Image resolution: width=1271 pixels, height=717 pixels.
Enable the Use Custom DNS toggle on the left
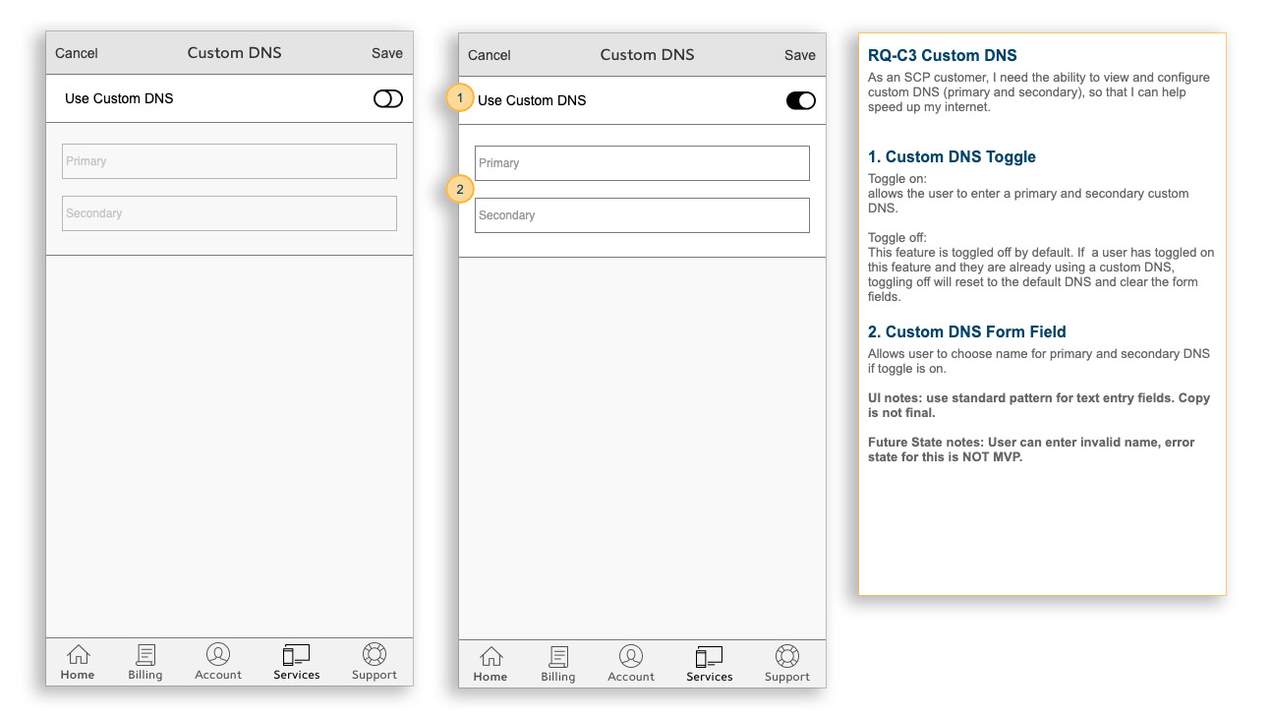tap(387, 98)
